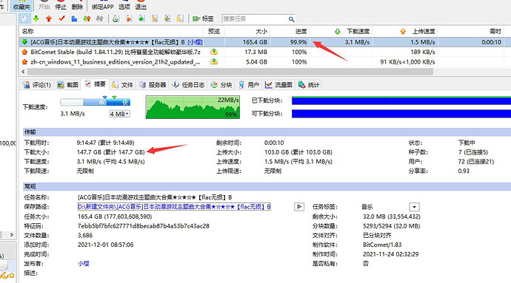This screenshot has height=283, width=511.
Task: Switch to the 用户 tab
Action: click(x=249, y=85)
